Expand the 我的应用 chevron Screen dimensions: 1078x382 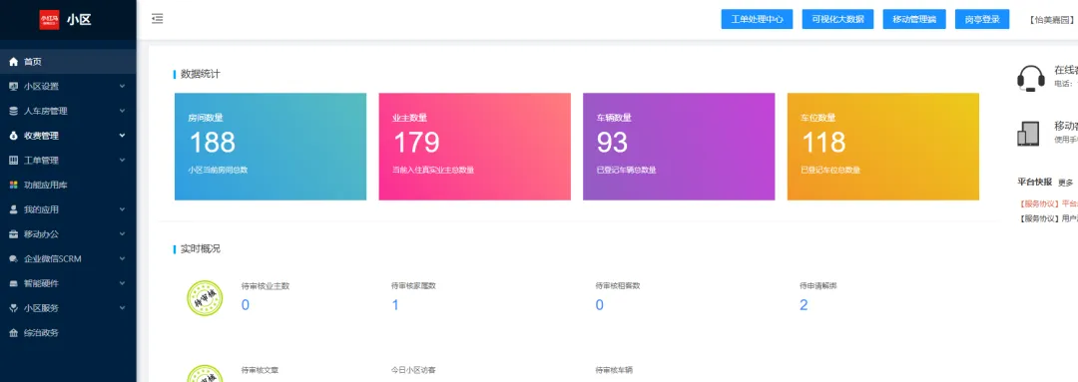(123, 209)
